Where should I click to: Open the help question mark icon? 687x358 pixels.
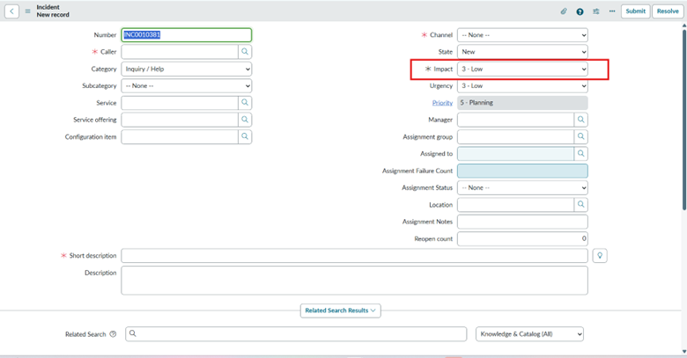pos(580,11)
